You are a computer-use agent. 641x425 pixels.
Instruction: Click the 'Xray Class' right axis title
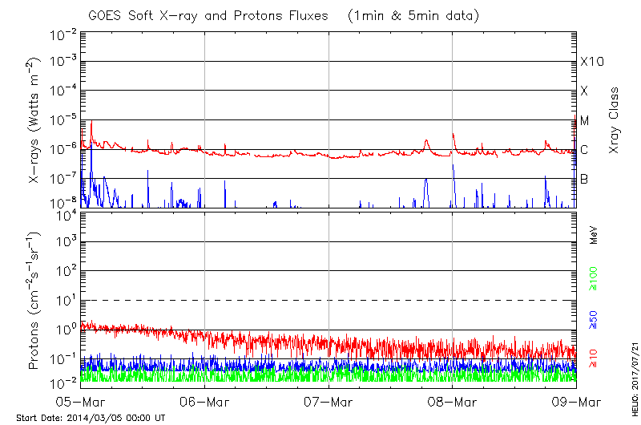tap(614, 119)
